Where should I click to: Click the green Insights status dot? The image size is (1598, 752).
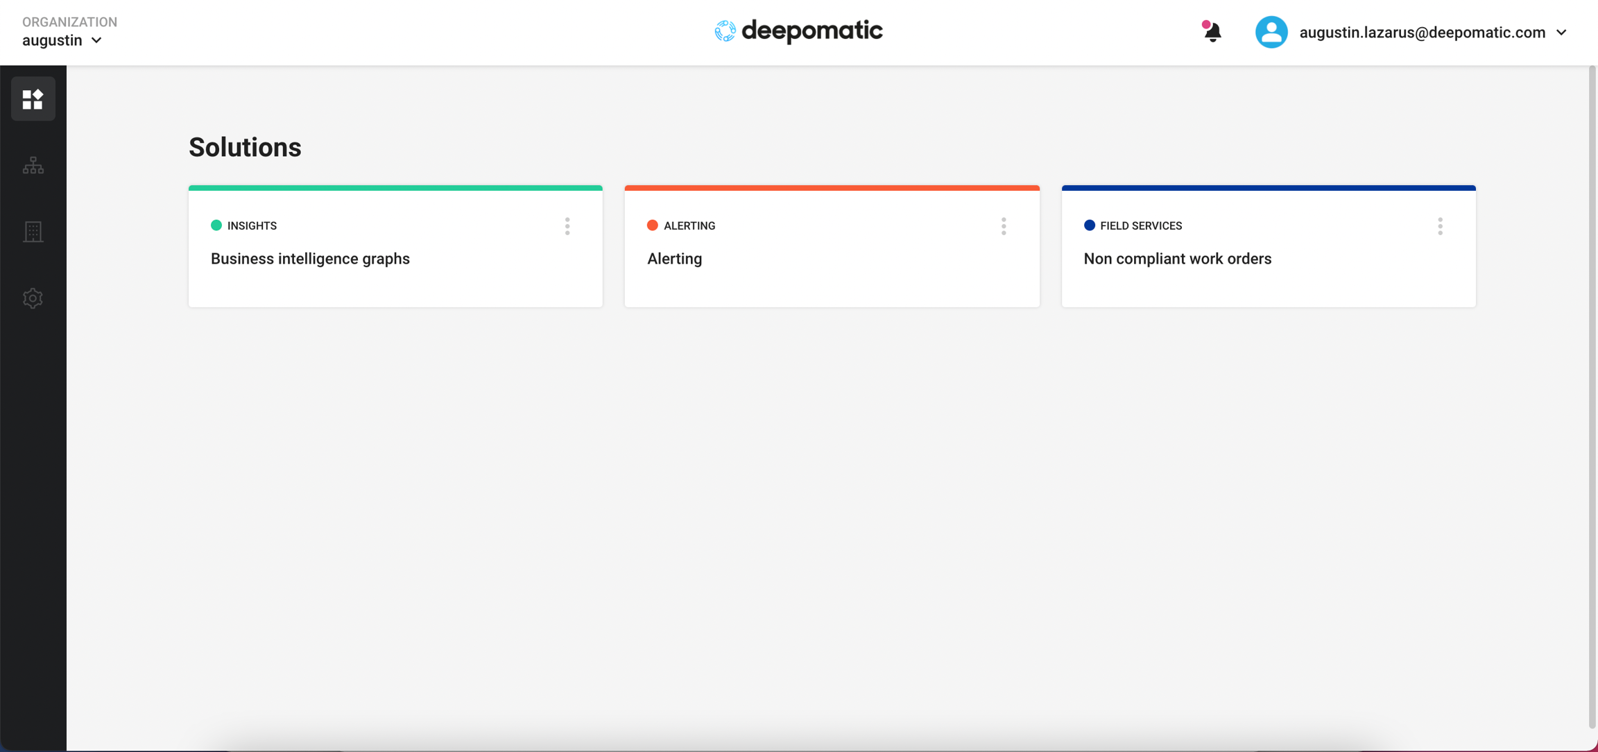point(216,225)
